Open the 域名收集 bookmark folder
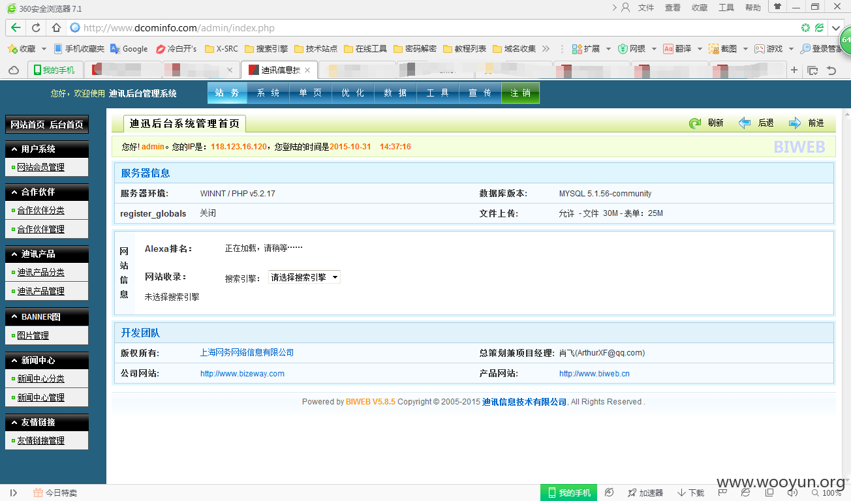Viewport: 851px width, 501px height. 514,49
